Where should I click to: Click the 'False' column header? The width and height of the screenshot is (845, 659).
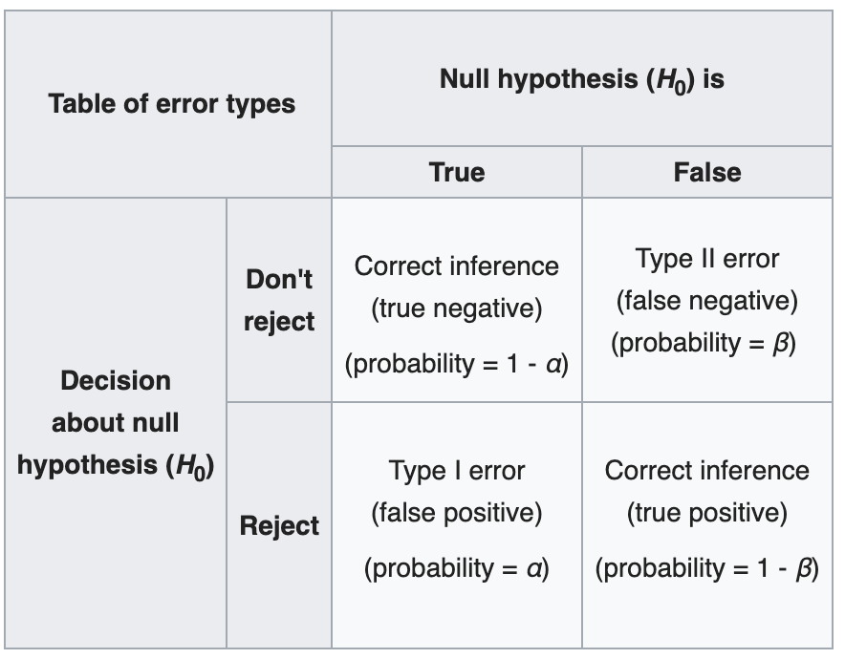click(x=707, y=172)
